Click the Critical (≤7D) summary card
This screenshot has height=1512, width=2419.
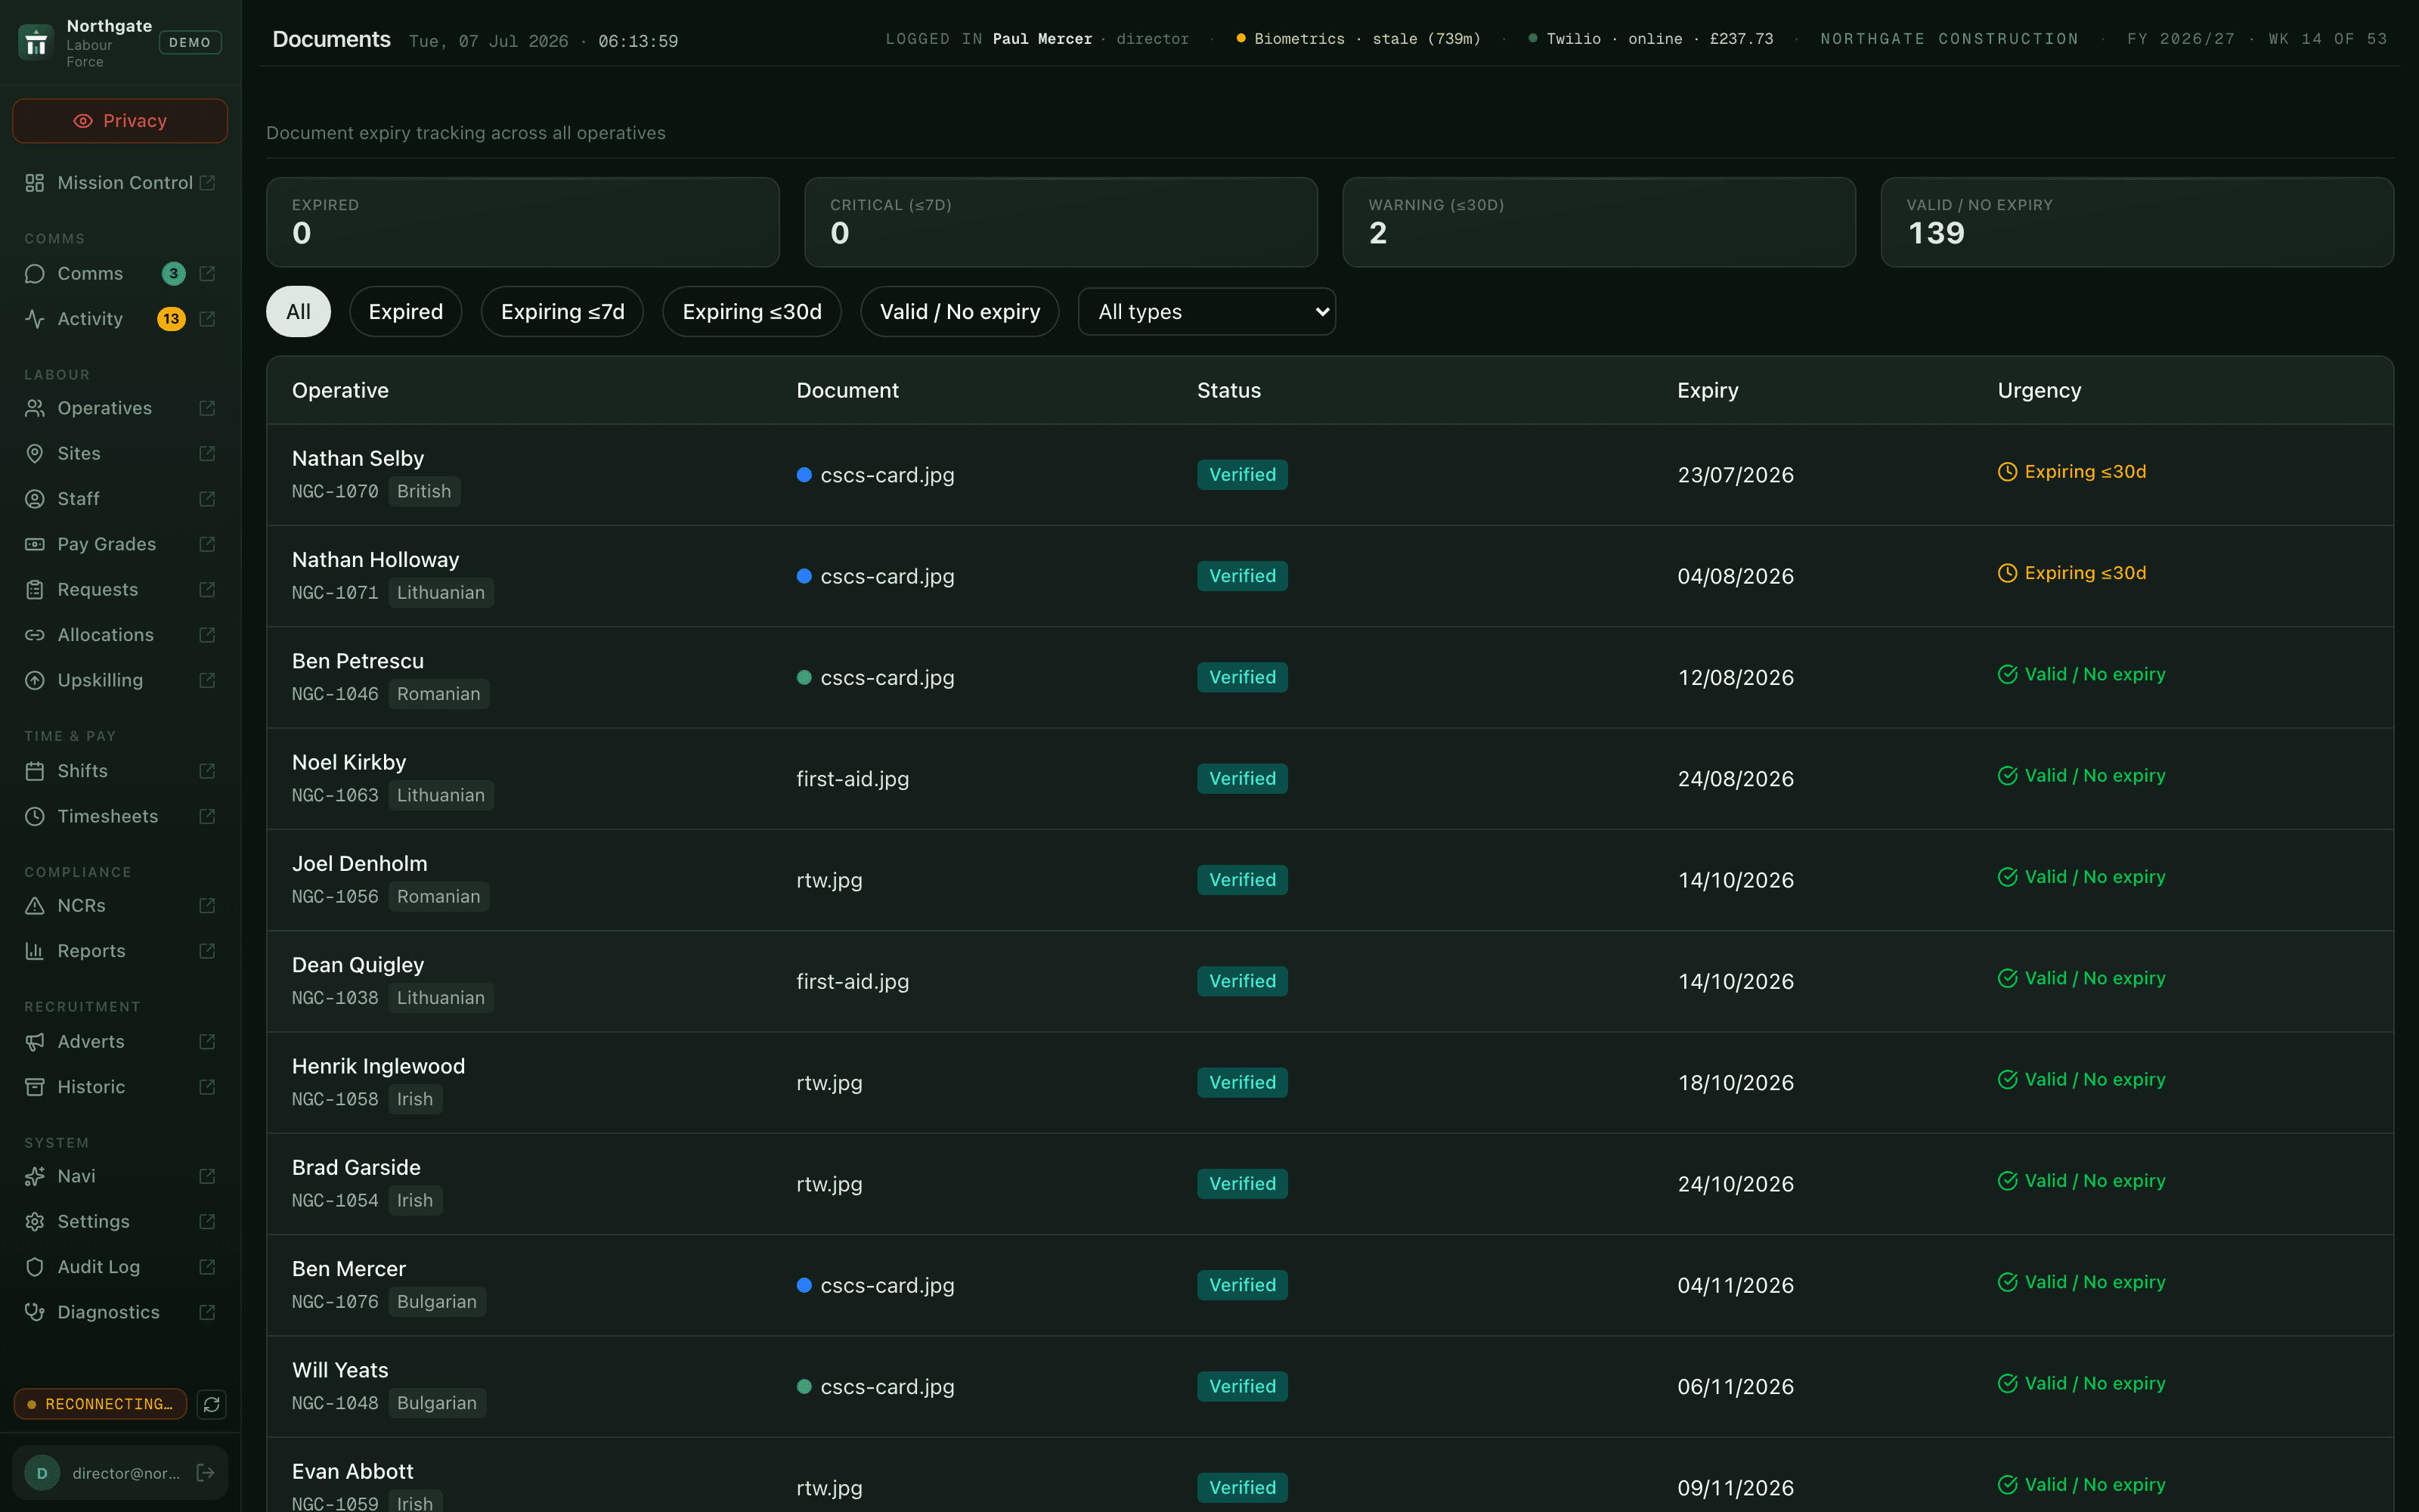tap(1061, 222)
